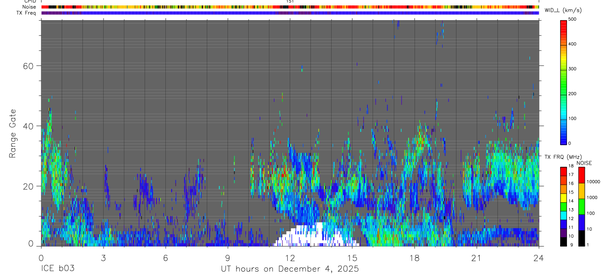The image size is (606, 279).
Task: Click the '1000' noise scale value
Action: (592, 197)
